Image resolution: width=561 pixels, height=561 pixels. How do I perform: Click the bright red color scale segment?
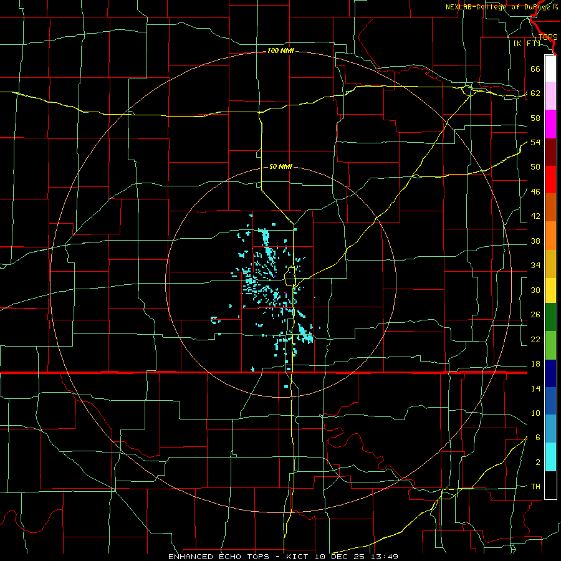[550, 180]
